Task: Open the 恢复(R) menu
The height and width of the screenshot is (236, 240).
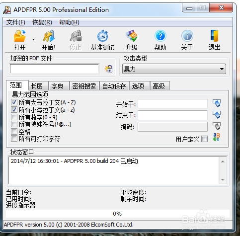Action: coord(42,22)
